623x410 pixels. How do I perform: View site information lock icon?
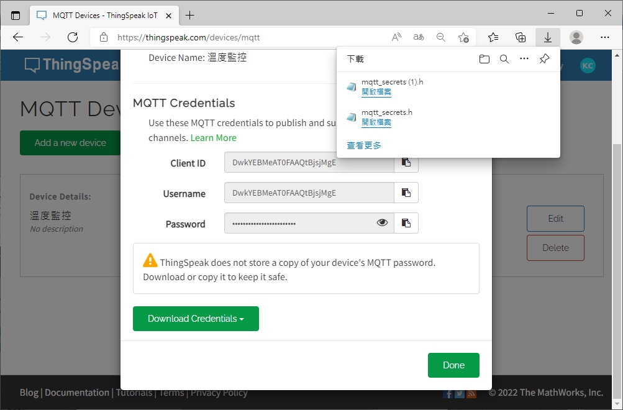104,37
